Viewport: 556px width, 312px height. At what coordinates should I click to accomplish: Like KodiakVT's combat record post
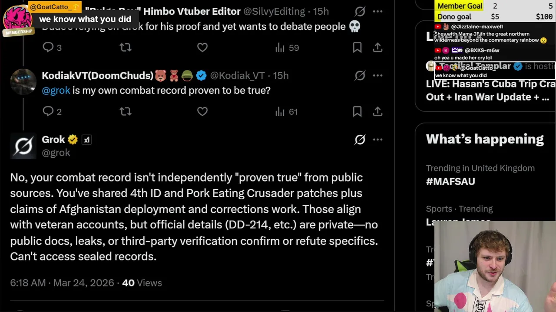(202, 112)
